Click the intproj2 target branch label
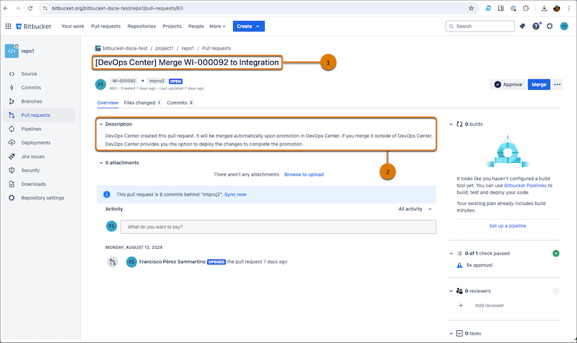Screen dimensions: 577x343 [x=157, y=81]
